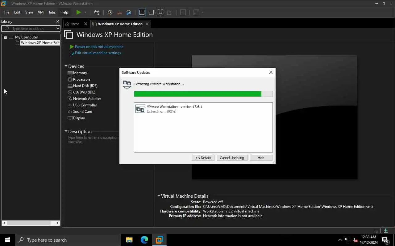Click the library horizontal scrollbar
This screenshot has height=246, width=395.
point(28,223)
